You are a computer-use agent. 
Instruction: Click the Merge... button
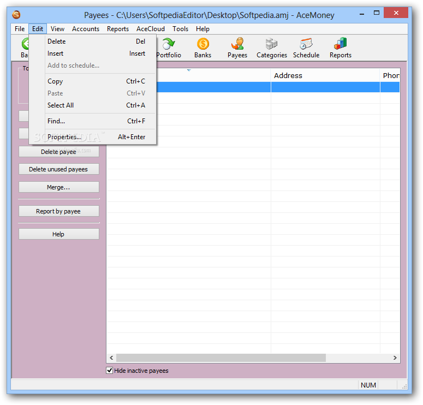[59, 187]
